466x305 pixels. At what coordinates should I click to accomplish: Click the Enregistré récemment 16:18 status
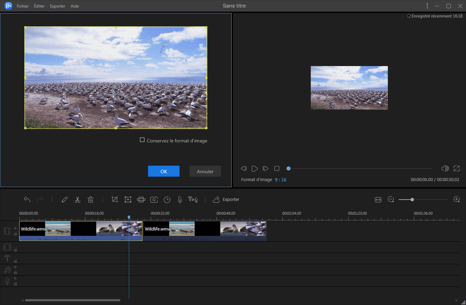point(435,16)
